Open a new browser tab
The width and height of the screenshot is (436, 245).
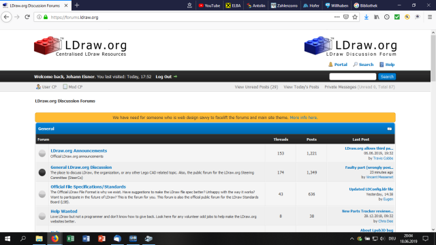77,5
